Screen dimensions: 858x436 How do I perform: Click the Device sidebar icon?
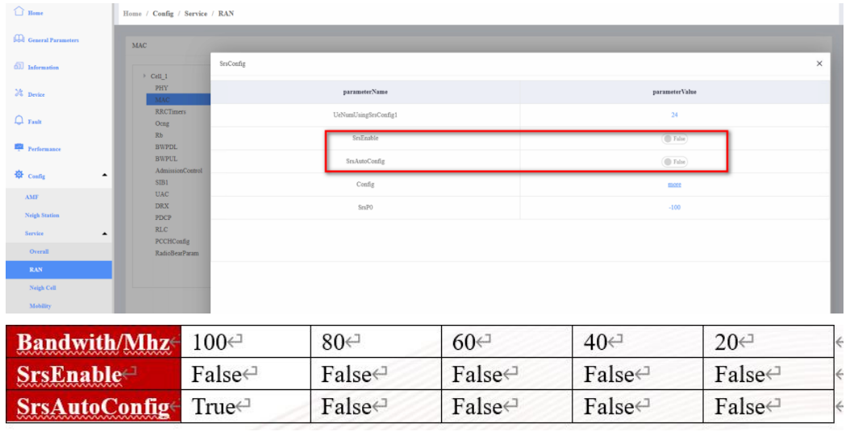(18, 94)
